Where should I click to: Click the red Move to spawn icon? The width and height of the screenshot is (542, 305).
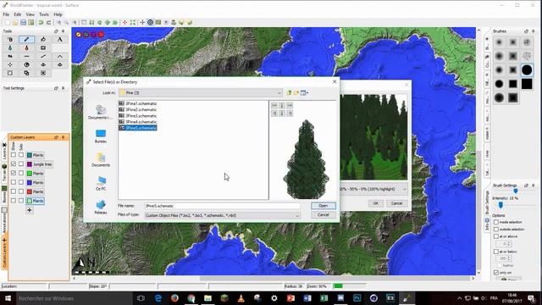pos(124,23)
